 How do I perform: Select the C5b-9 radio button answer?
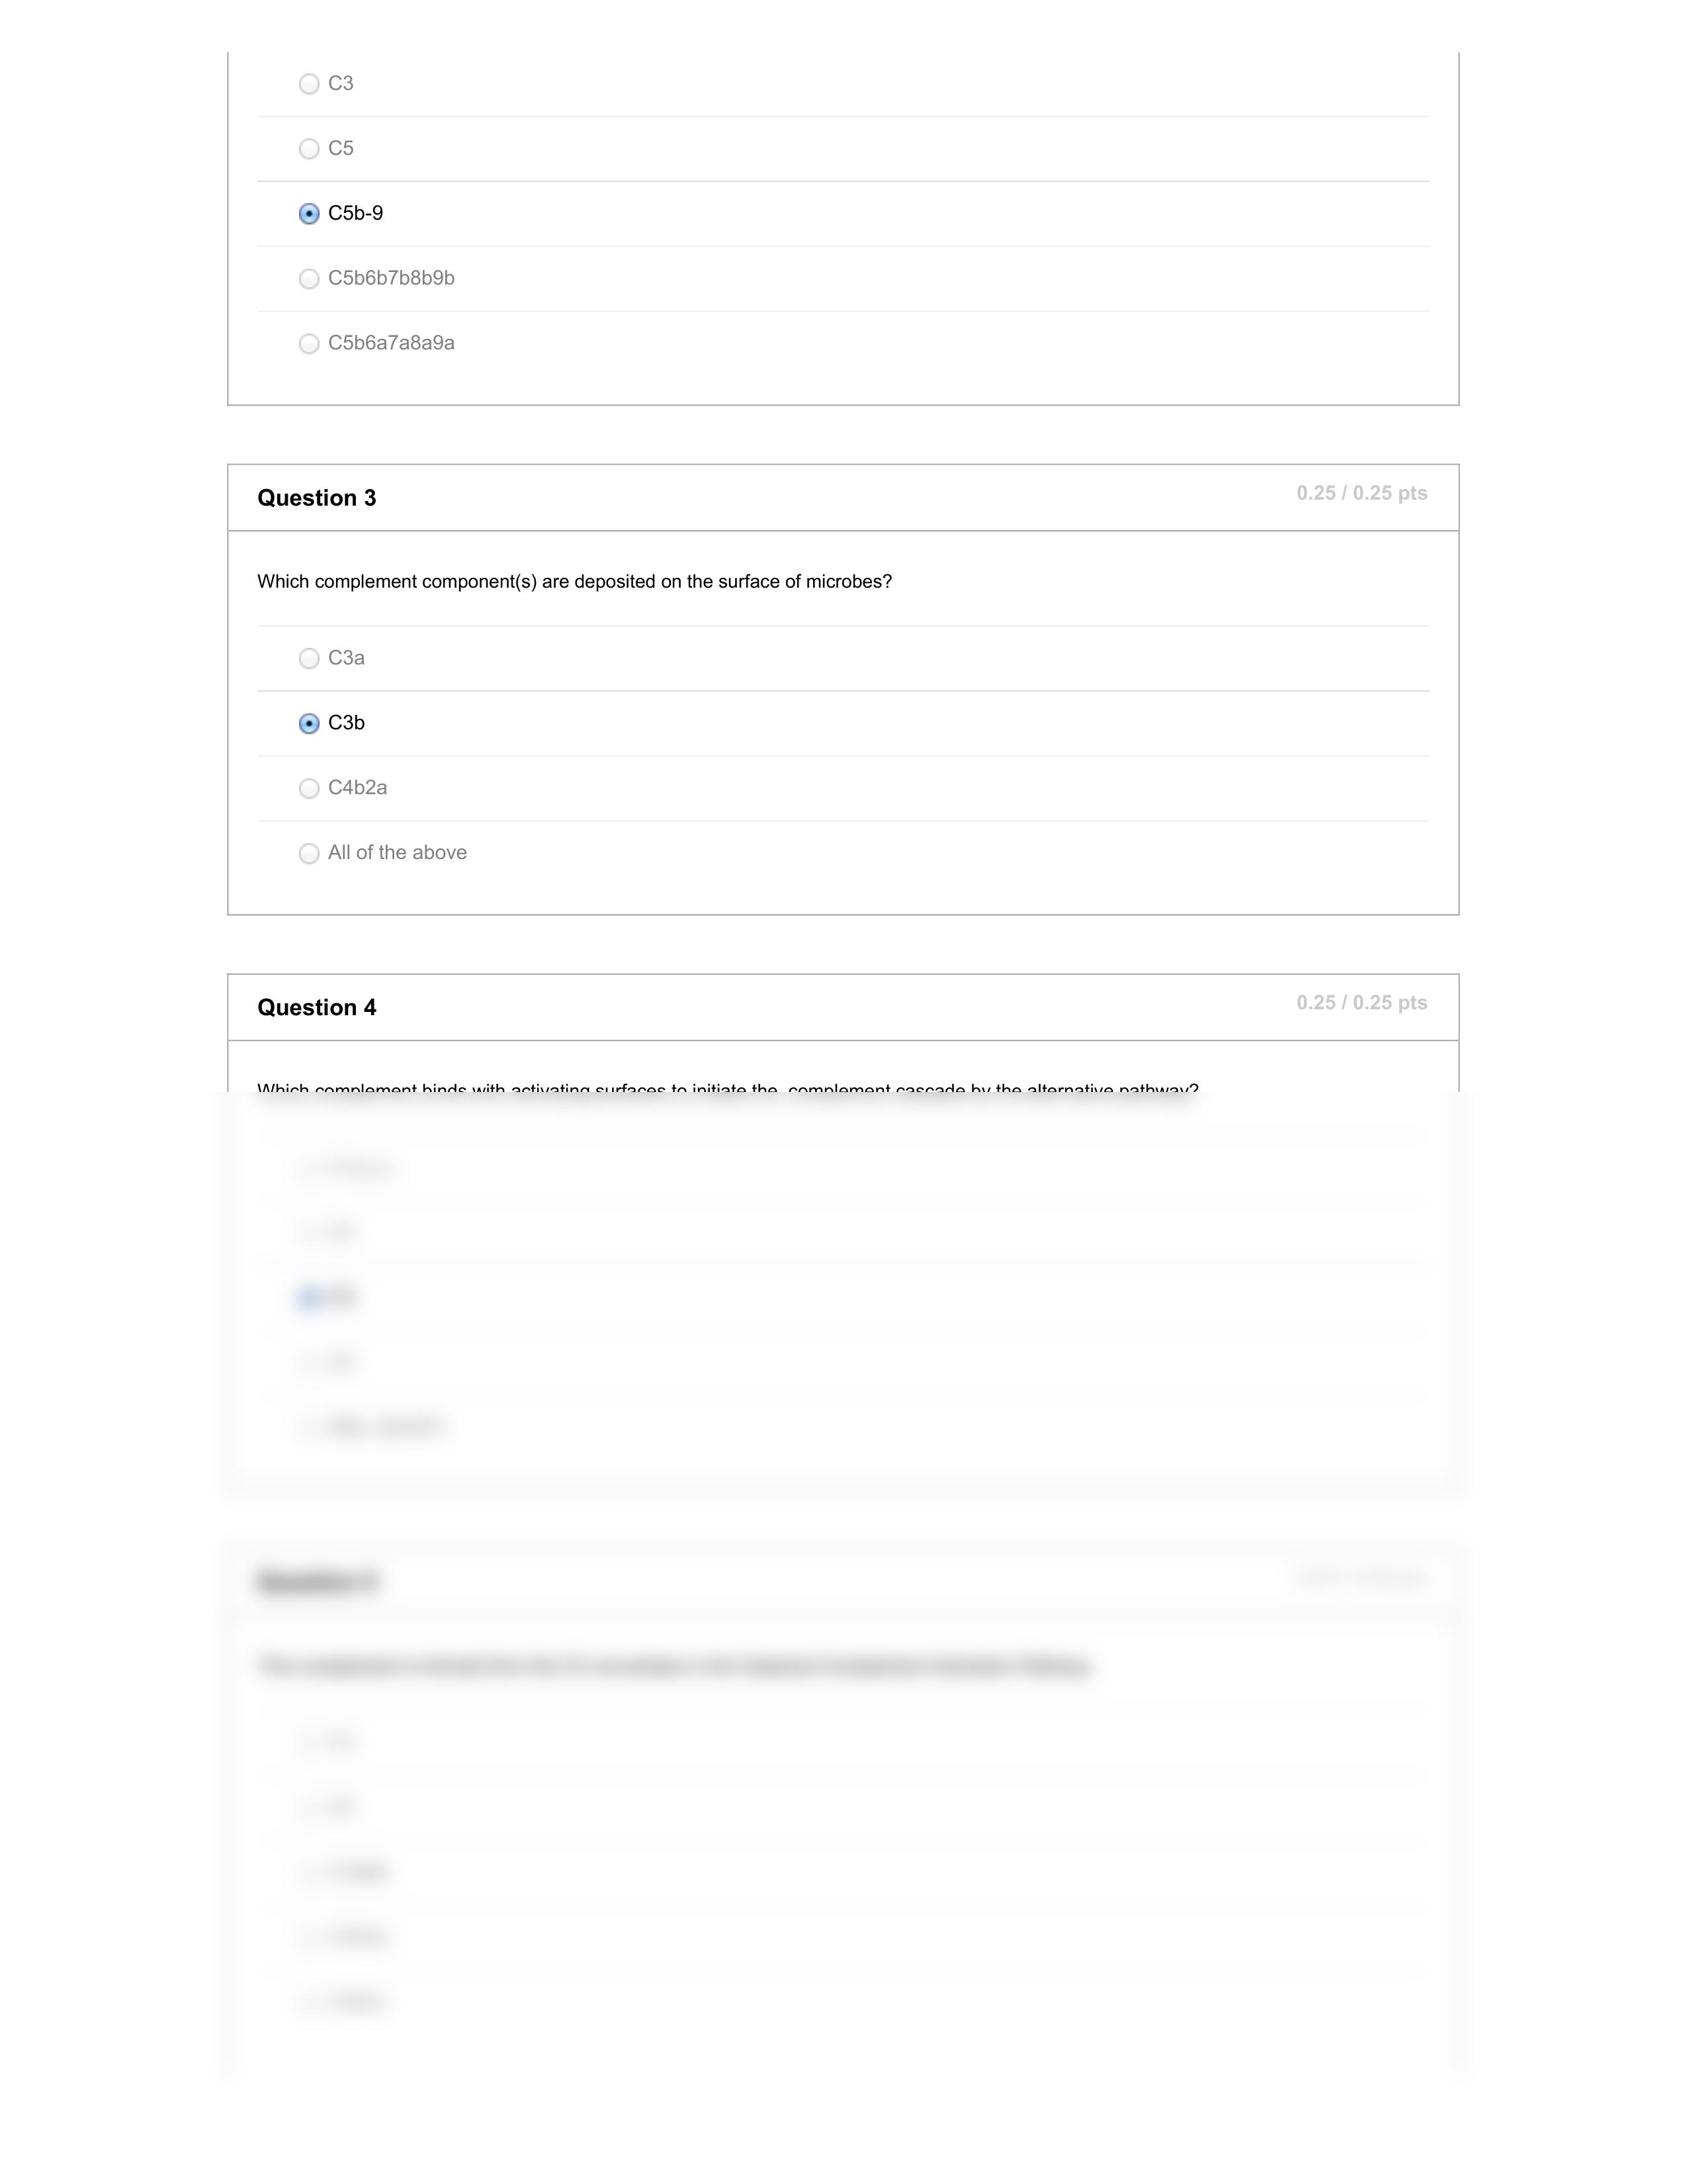(x=310, y=212)
